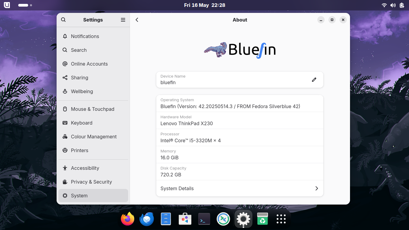The image size is (409, 230).
Task: Go back with the About back arrow
Action: (137, 20)
